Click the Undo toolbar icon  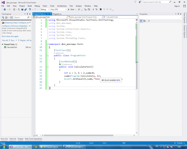tap(30, 10)
